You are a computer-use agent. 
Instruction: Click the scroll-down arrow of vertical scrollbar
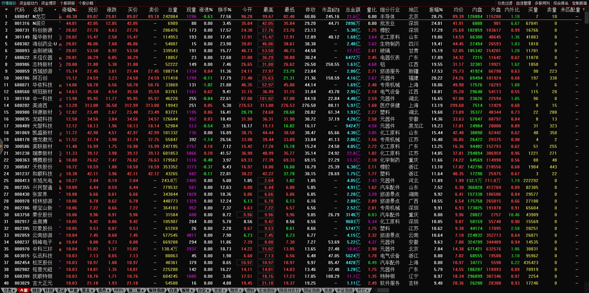coord(587,285)
